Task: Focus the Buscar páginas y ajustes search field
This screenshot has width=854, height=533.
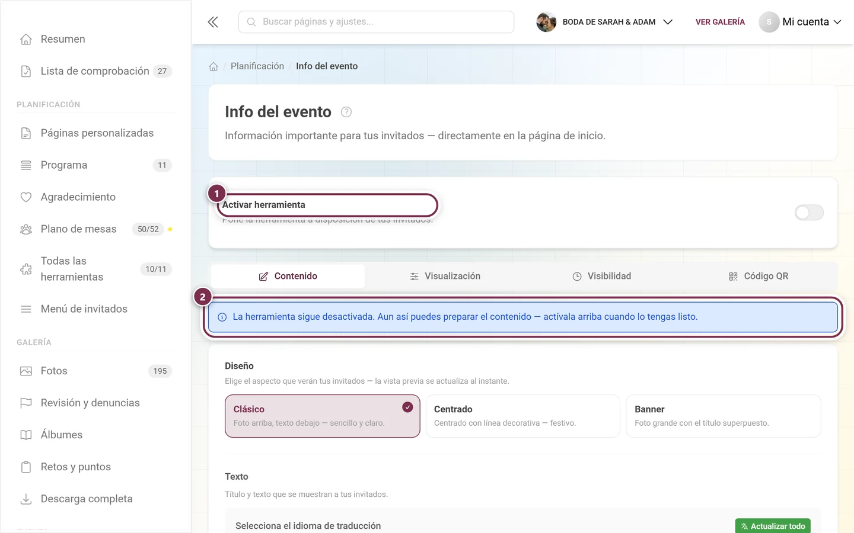Action: (x=376, y=22)
